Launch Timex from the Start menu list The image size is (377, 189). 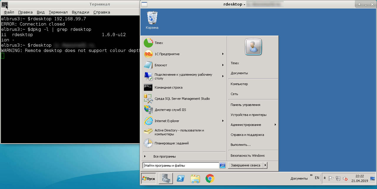coord(159,43)
